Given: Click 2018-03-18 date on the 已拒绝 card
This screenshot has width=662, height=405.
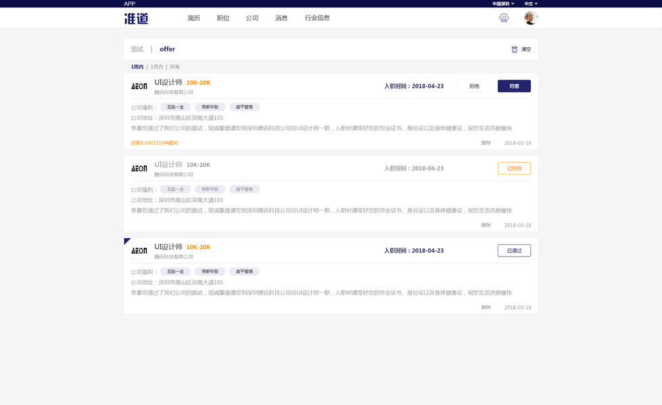Looking at the screenshot, I should pyautogui.click(x=517, y=225).
